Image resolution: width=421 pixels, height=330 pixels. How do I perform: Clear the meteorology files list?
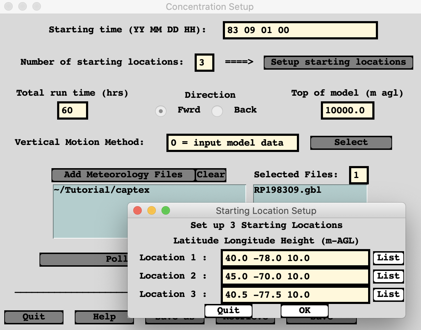point(210,175)
